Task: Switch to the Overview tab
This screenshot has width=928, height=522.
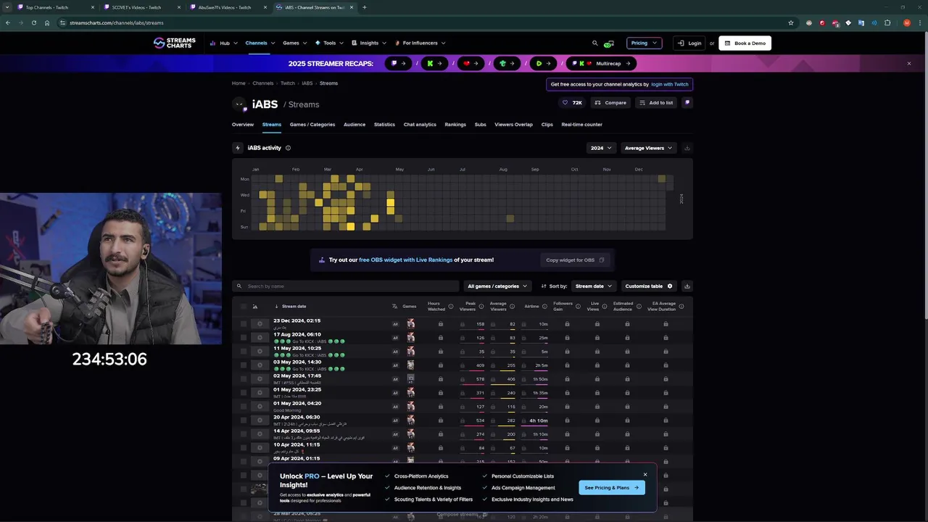Action: coord(243,125)
